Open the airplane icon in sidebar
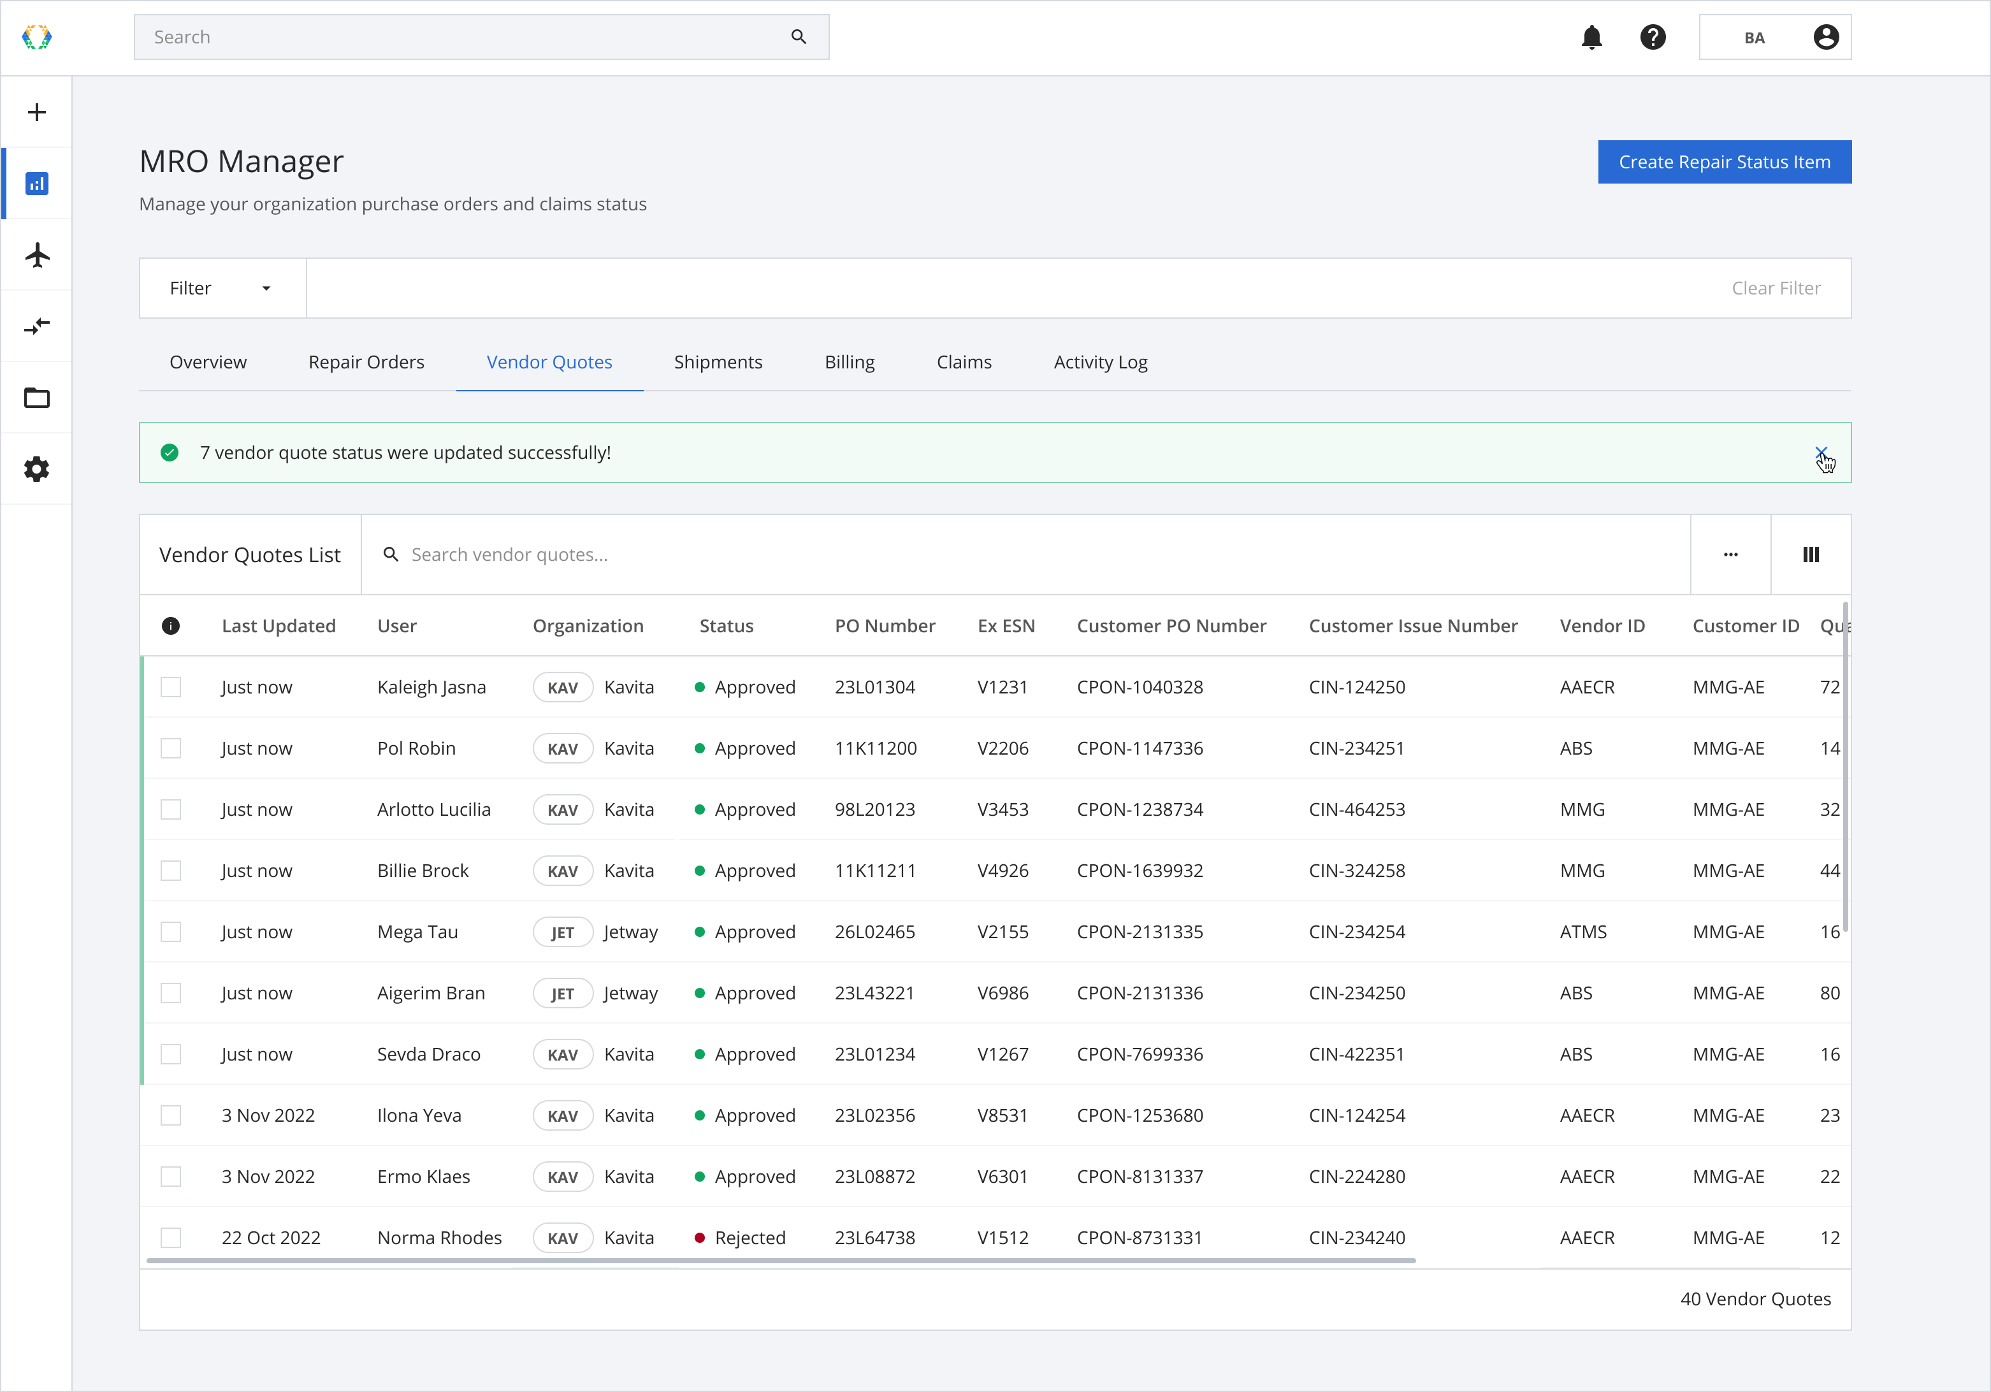This screenshot has width=1991, height=1392. 36,255
